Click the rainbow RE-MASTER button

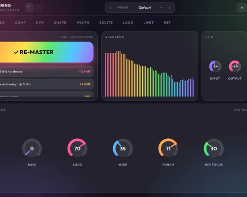[x=47, y=52]
